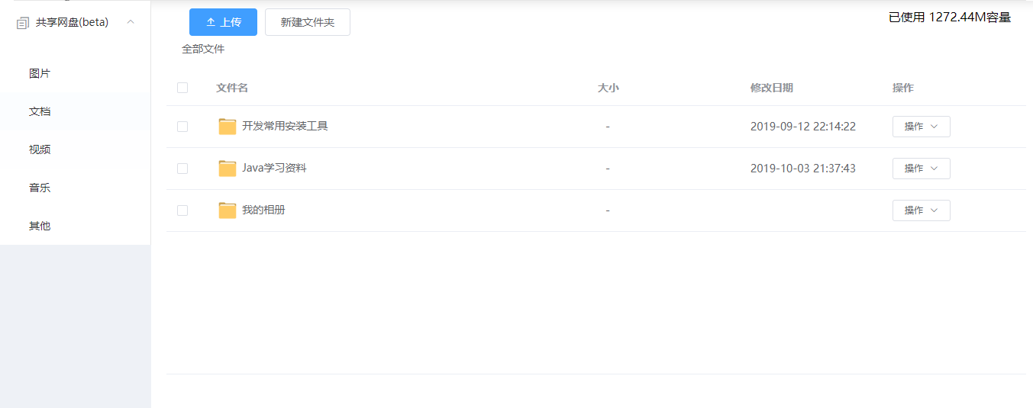This screenshot has height=408, width=1033.
Task: Click the 修改日期 column header
Action: tap(772, 88)
